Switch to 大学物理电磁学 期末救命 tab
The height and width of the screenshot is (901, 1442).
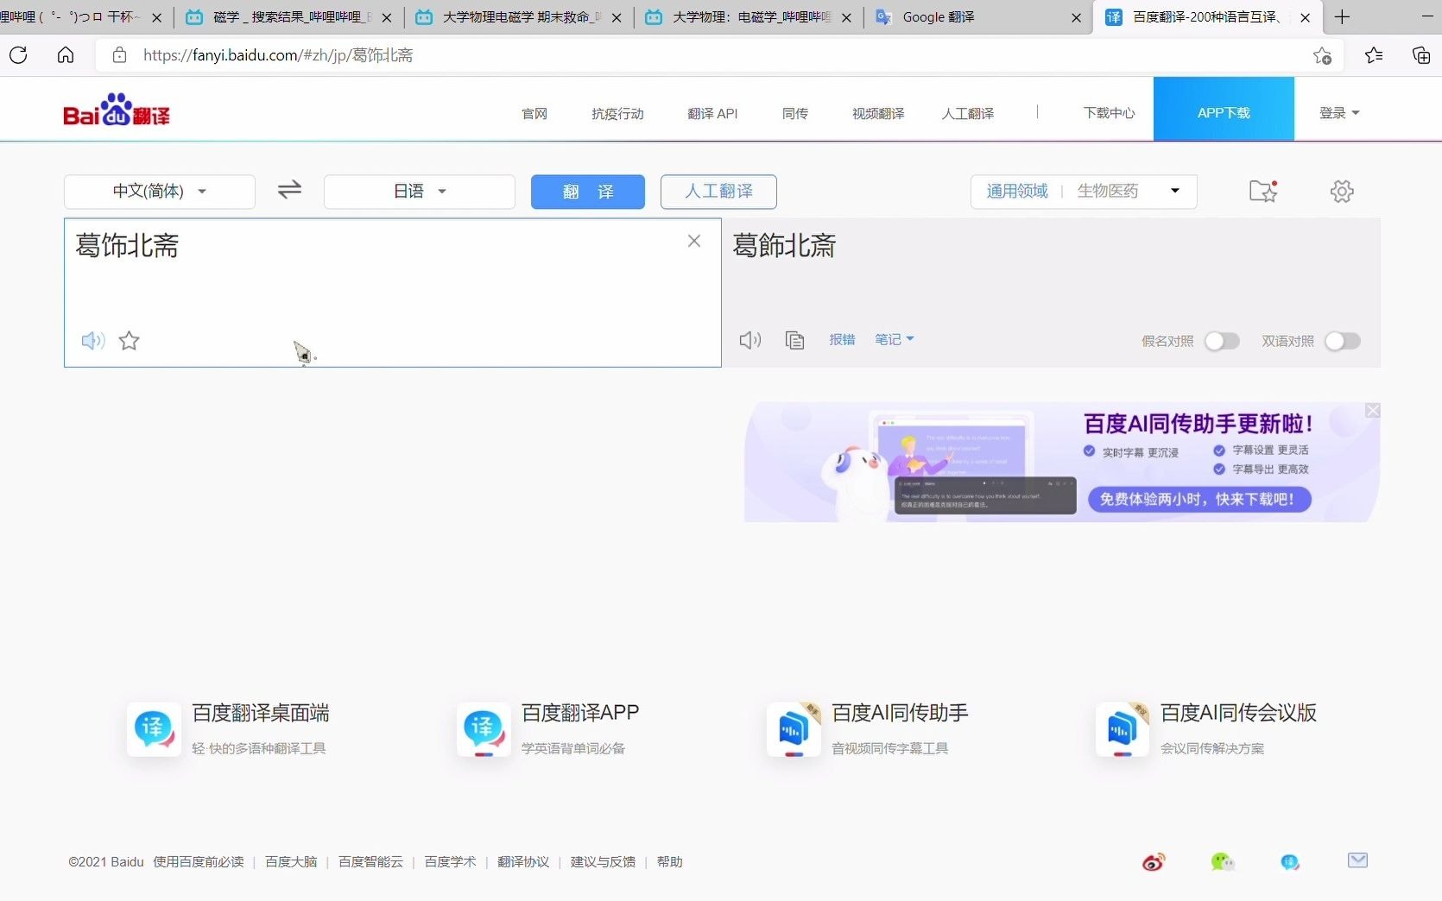click(x=521, y=17)
